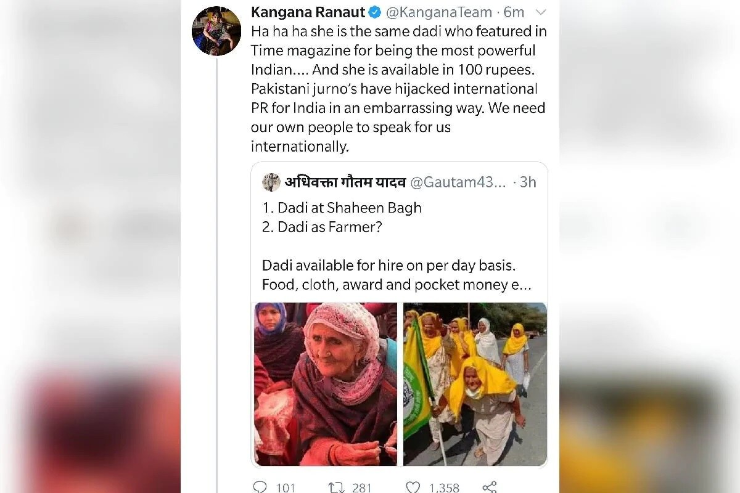
Task: Click the retweet arrows icon
Action: click(336, 487)
